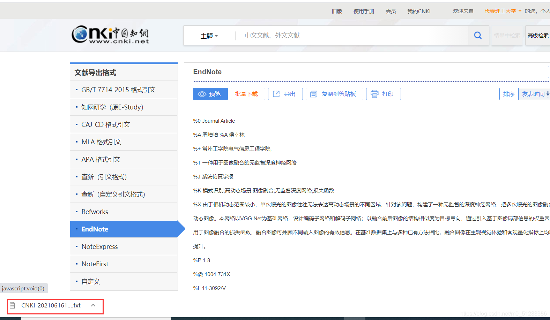
Task: Click the '%J 系统仿真学报' line
Action: point(213,177)
